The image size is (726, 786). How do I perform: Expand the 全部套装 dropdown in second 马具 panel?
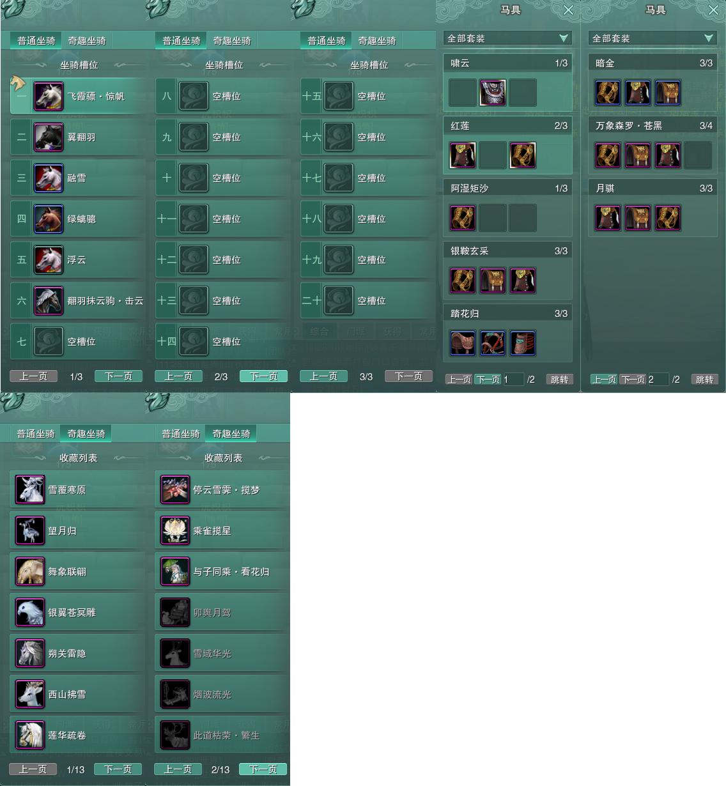653,38
